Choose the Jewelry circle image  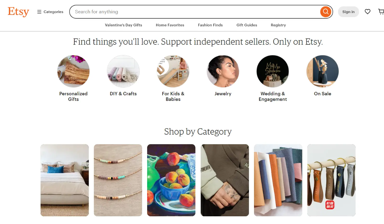point(223,71)
